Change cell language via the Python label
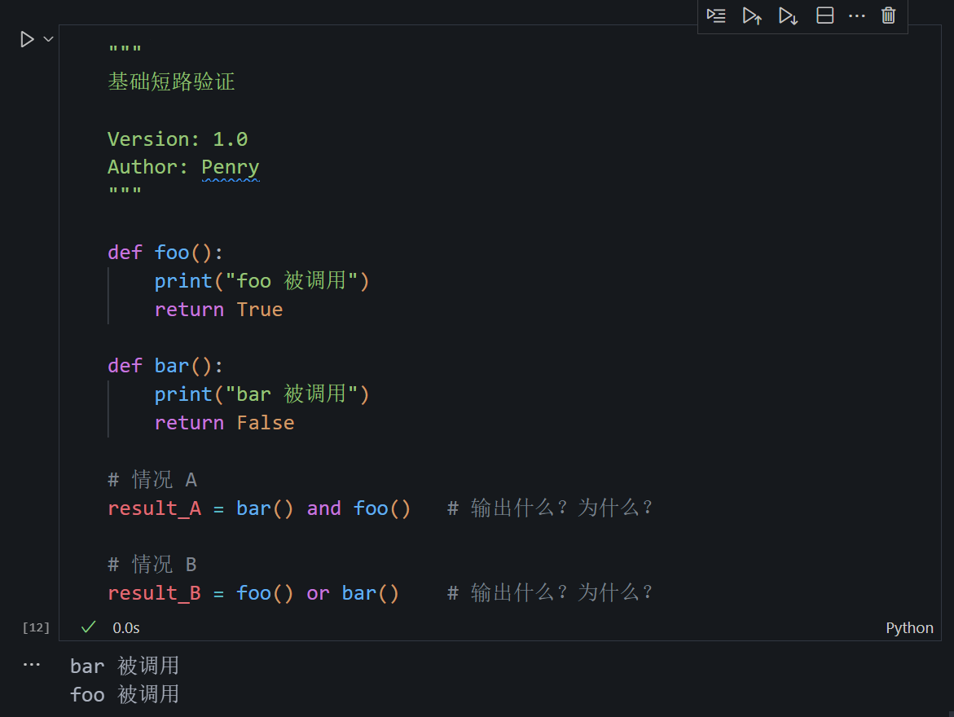The width and height of the screenshot is (954, 717). pos(909,627)
